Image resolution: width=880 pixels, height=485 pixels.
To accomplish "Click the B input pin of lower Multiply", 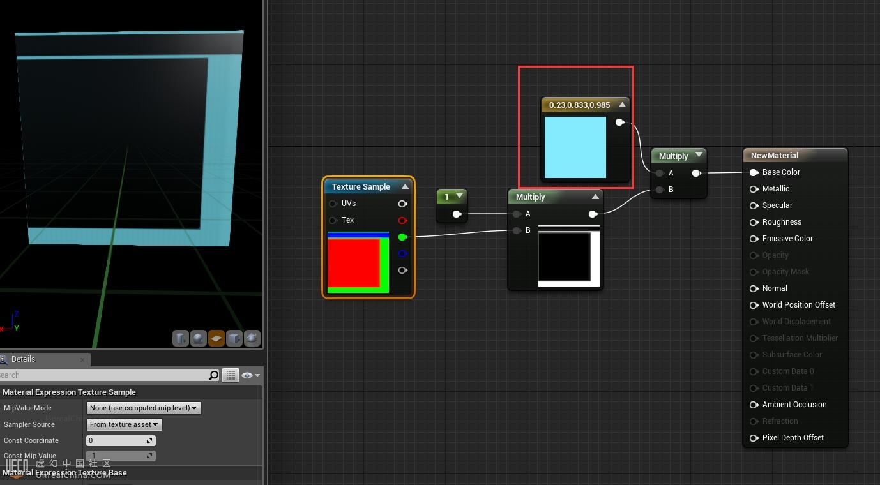I will [x=517, y=230].
